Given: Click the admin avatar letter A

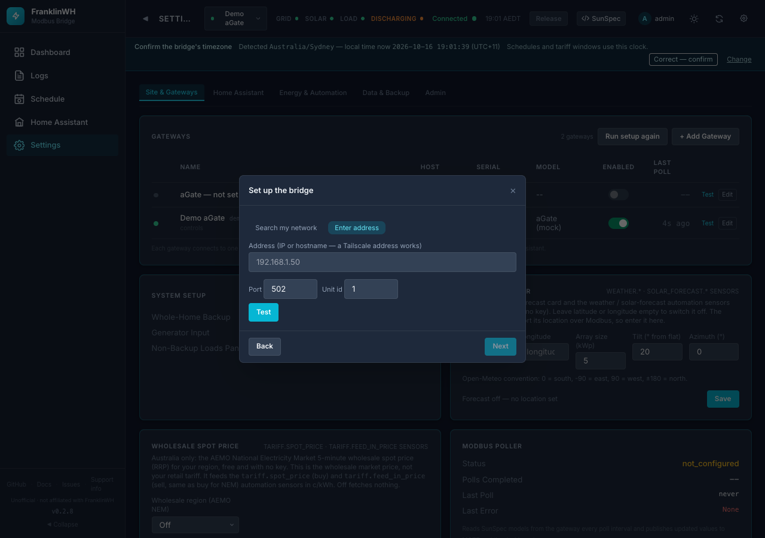Looking at the screenshot, I should pyautogui.click(x=644, y=19).
